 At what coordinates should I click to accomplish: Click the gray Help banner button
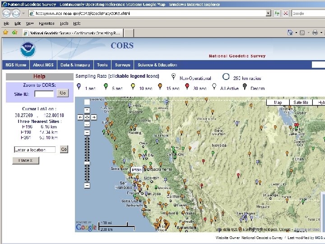click(x=39, y=76)
